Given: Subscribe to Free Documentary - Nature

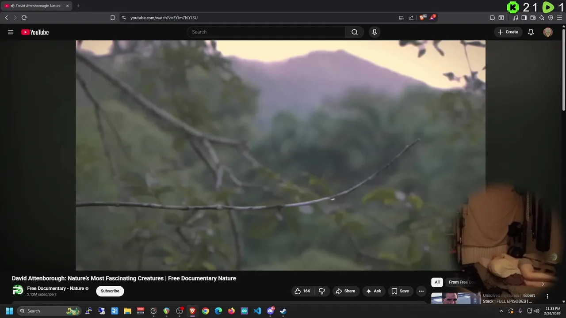Looking at the screenshot, I should tap(110, 291).
